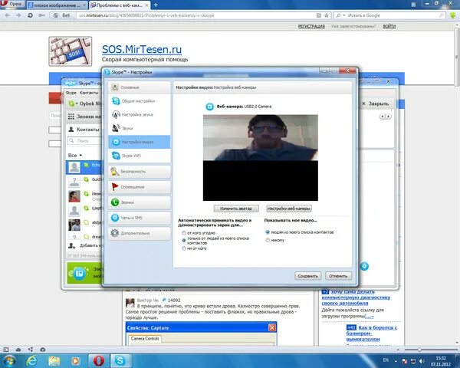Click the webcam icon beside Веб-камера
The height and width of the screenshot is (368, 460).
click(x=209, y=107)
